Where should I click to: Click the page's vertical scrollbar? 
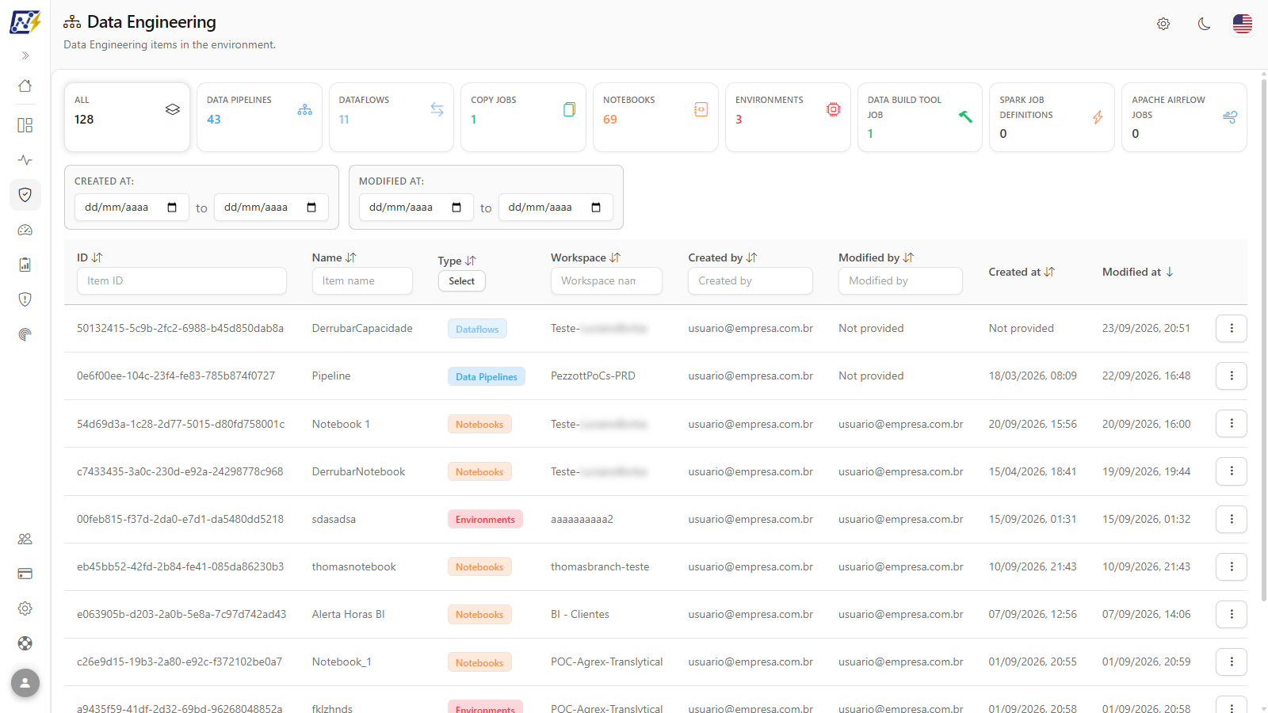[x=1263, y=341]
